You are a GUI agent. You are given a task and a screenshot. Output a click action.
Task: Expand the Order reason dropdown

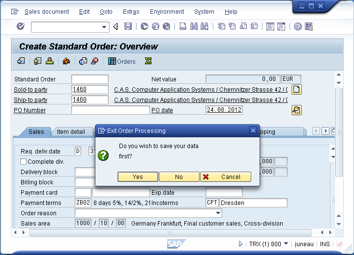tap(218, 213)
